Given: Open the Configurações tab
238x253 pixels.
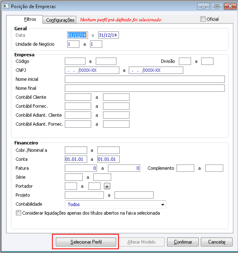Looking at the screenshot, I should tap(60, 20).
